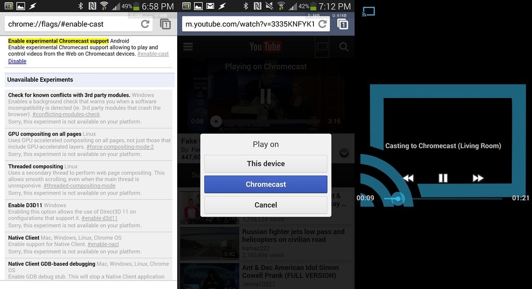Click the YouTube video seek handle
The width and height of the screenshot is (532, 289).
pos(216,121)
